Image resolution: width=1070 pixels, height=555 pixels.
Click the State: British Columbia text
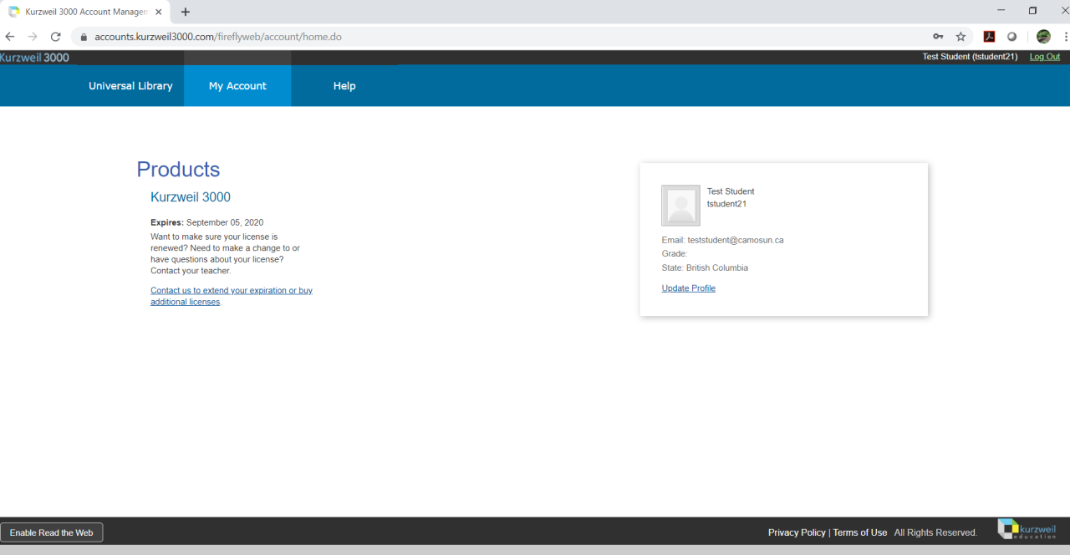(705, 268)
